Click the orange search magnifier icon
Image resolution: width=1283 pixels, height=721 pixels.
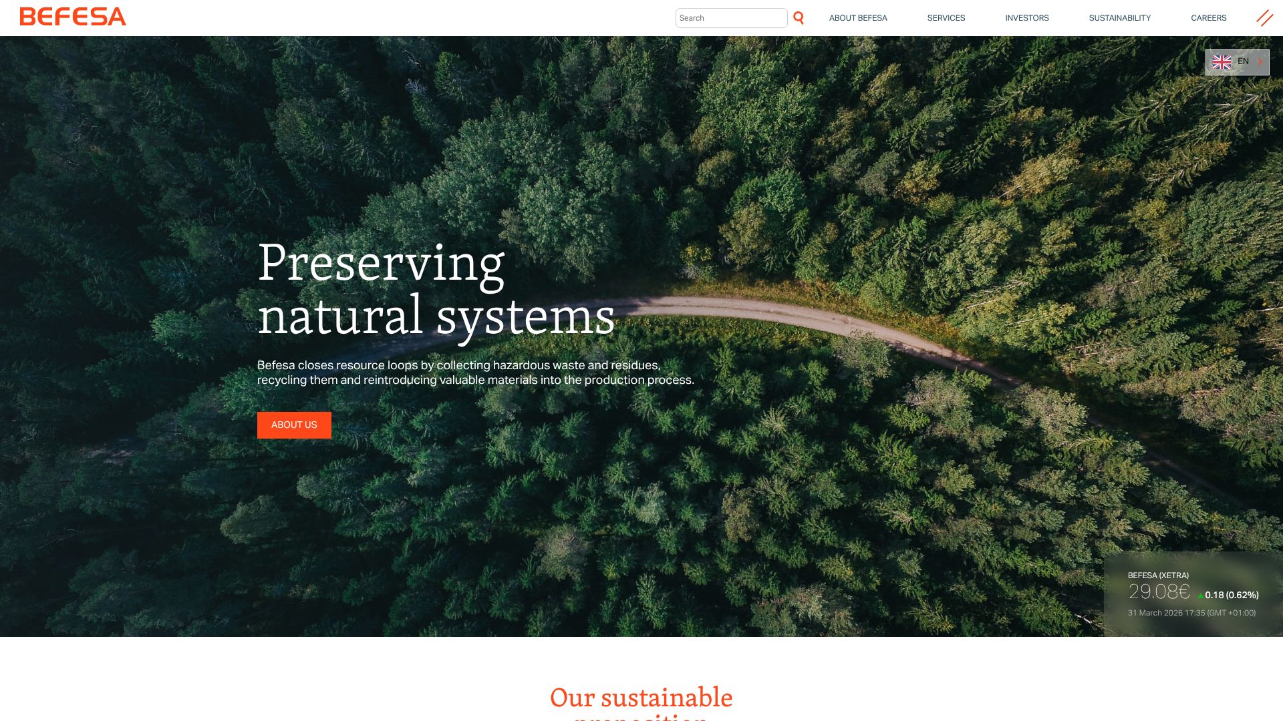pos(799,18)
